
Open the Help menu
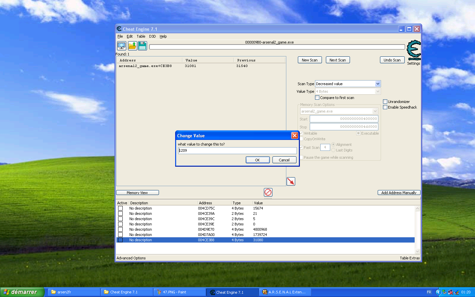pos(163,36)
